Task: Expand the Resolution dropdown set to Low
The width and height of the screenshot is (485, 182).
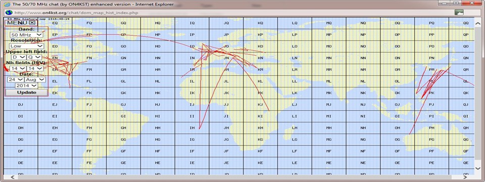Action: [x=26, y=46]
